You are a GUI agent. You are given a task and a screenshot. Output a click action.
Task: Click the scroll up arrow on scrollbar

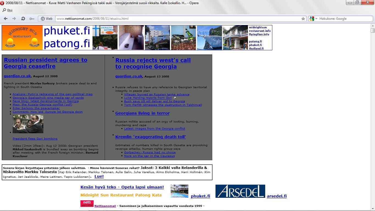(373, 26)
